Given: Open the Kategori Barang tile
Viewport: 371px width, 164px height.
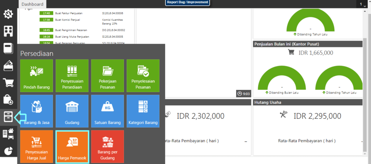Looking at the screenshot, I should (143, 111).
